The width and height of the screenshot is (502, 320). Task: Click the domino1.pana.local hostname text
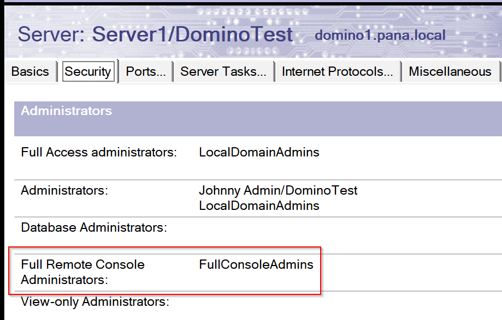(380, 35)
